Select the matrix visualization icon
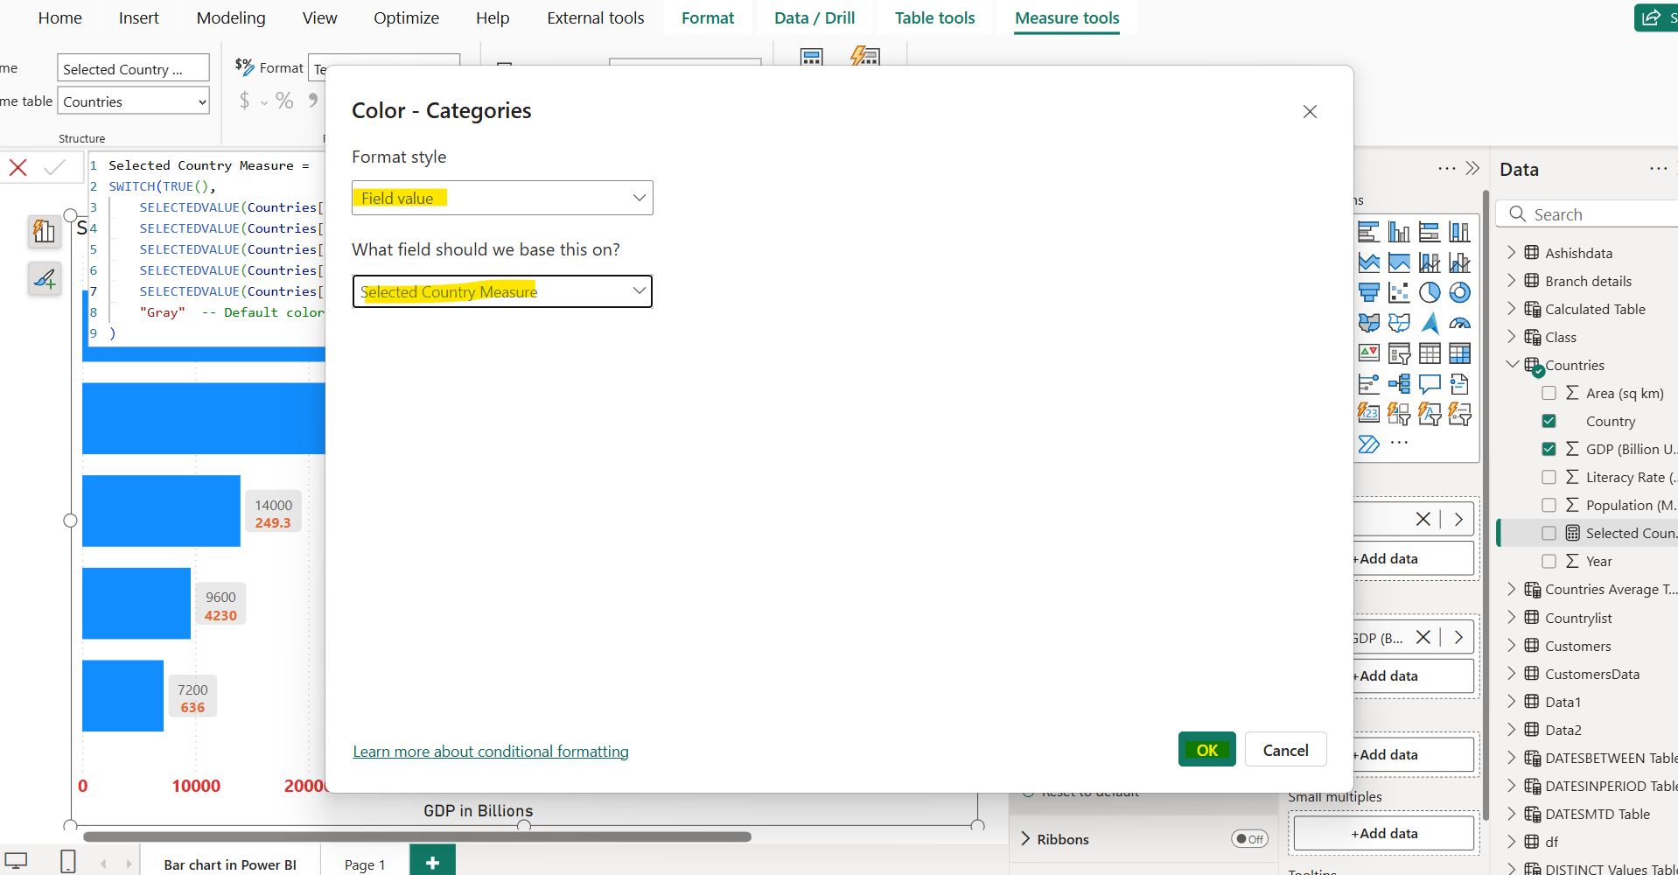The image size is (1678, 875). click(x=1461, y=353)
